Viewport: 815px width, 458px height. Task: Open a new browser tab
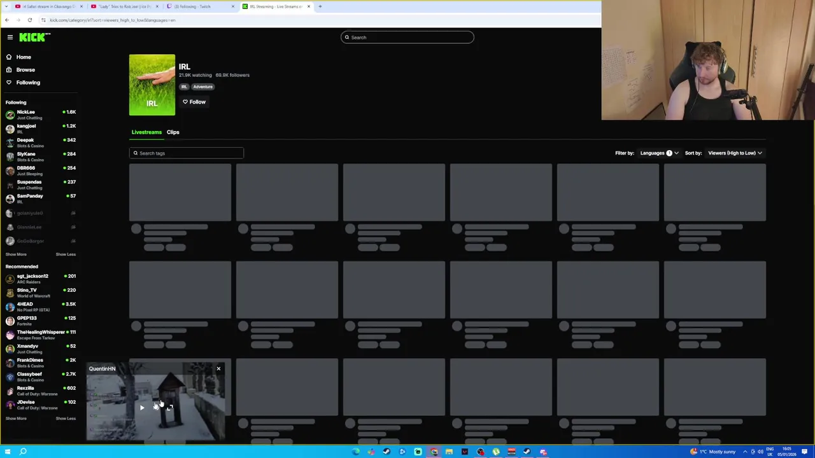[x=320, y=6]
